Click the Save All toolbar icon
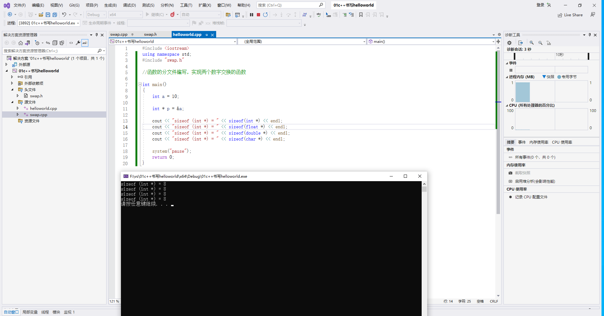Screen dimensions: 604x316 click(55, 15)
